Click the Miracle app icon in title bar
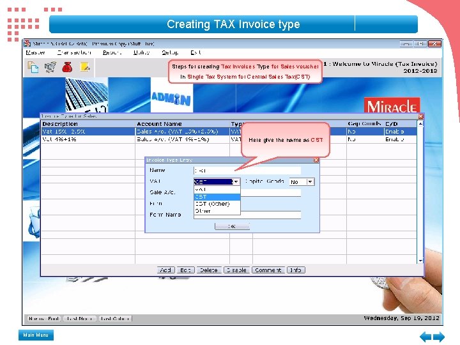Viewport: 460px width, 345px height. [27, 43]
